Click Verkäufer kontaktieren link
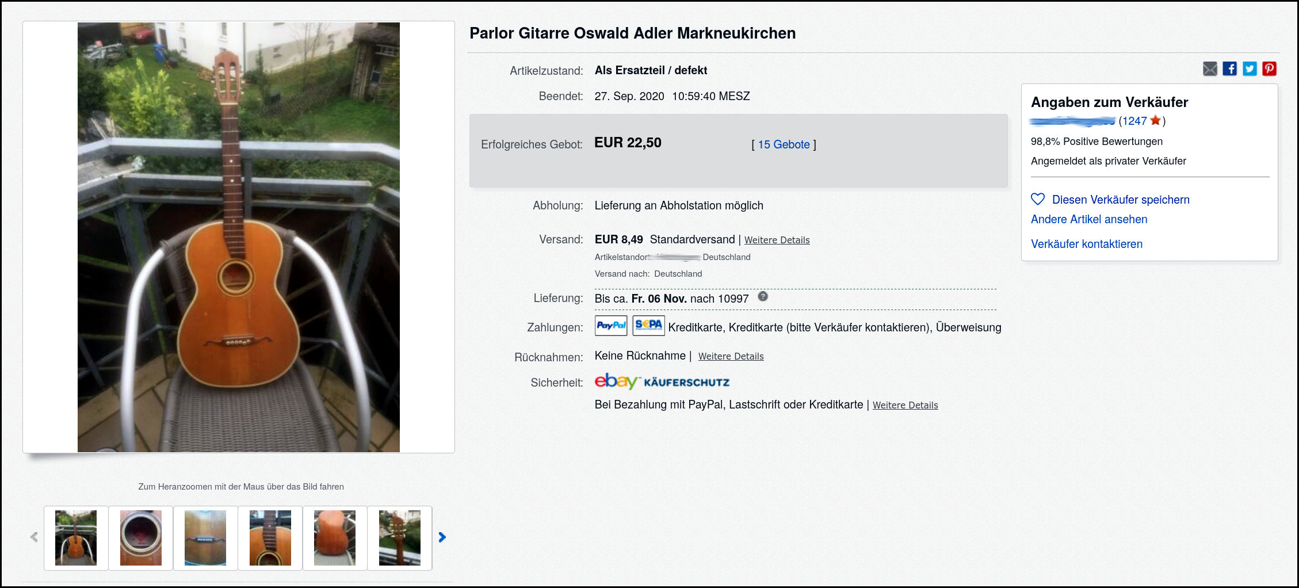 point(1086,244)
